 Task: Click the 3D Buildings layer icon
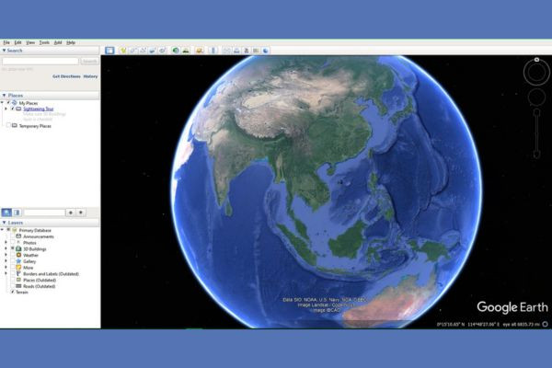tap(18, 249)
